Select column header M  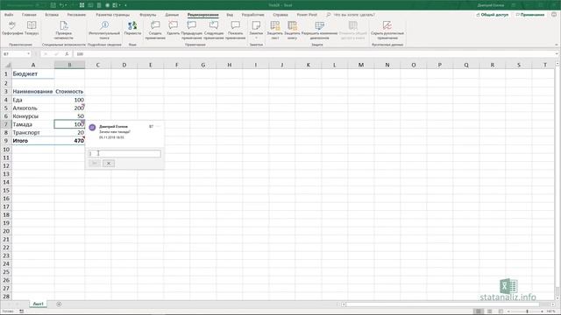361,65
